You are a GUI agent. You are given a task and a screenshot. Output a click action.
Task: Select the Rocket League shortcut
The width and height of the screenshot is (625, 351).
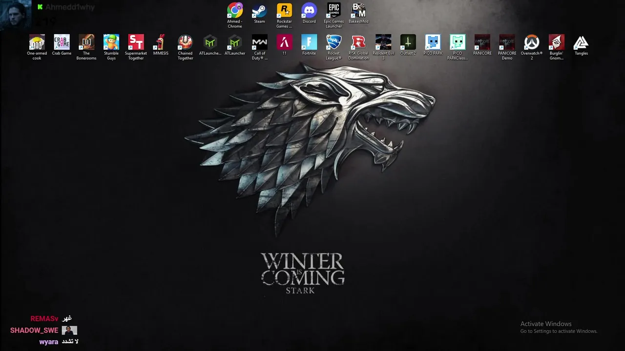pos(333,47)
